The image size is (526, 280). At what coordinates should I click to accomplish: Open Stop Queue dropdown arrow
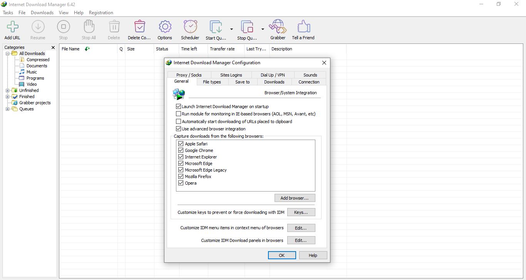(x=263, y=29)
